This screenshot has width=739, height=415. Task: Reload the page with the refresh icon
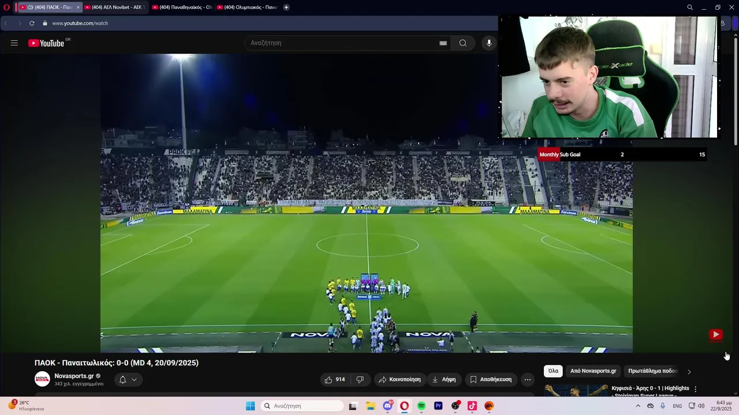[x=32, y=23]
